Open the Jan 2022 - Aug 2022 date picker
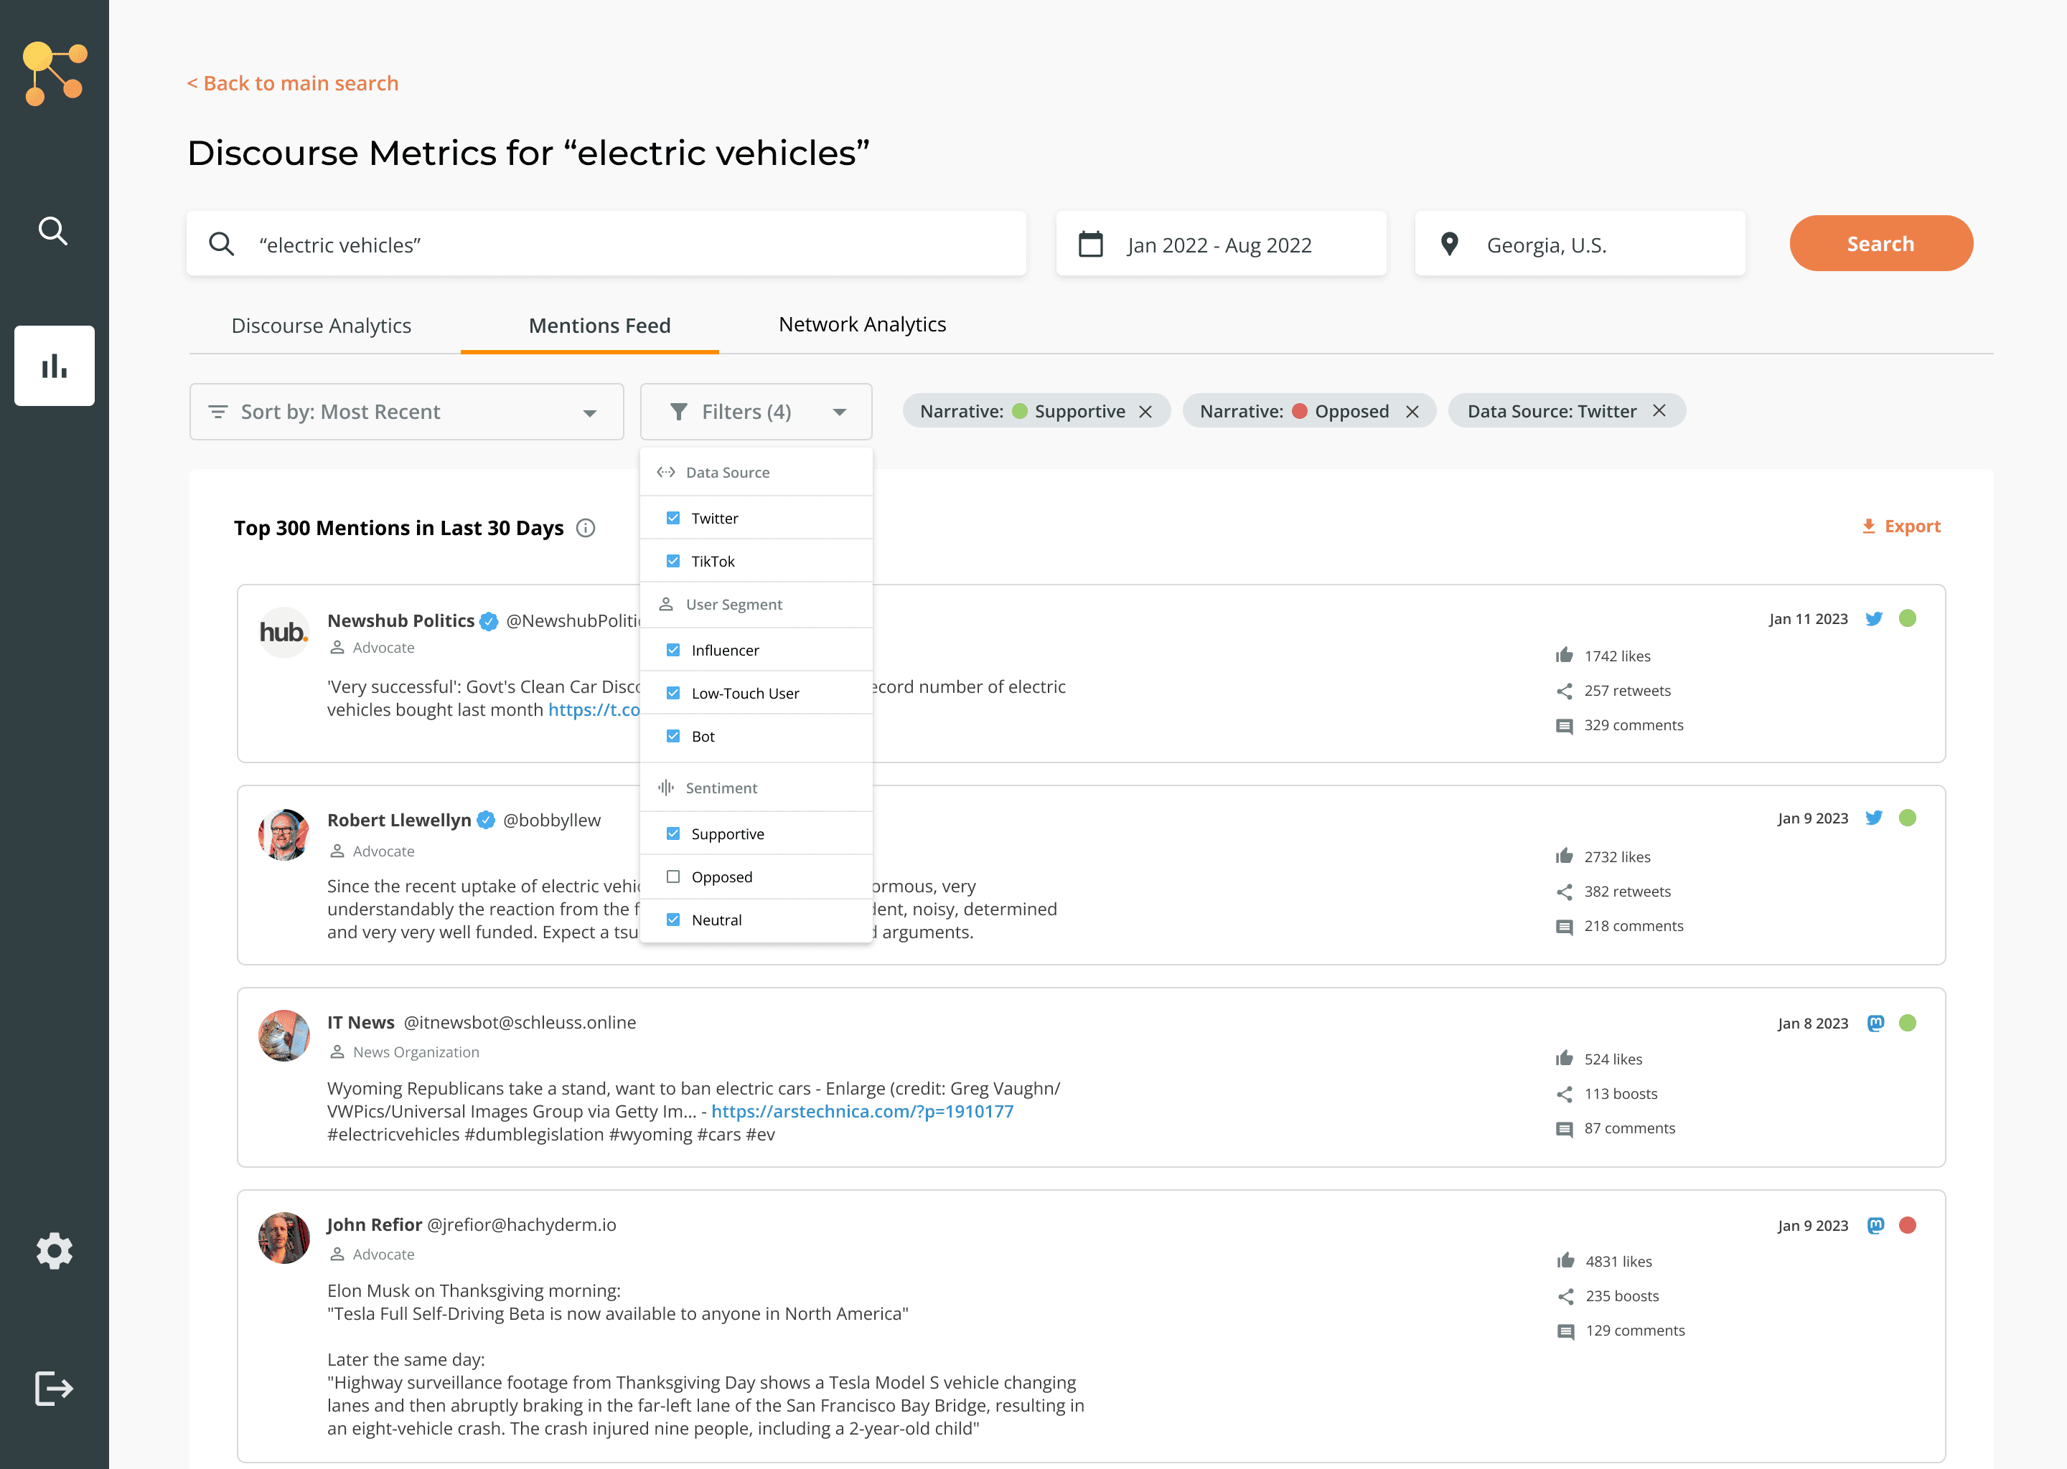This screenshot has height=1469, width=2067. (x=1219, y=244)
